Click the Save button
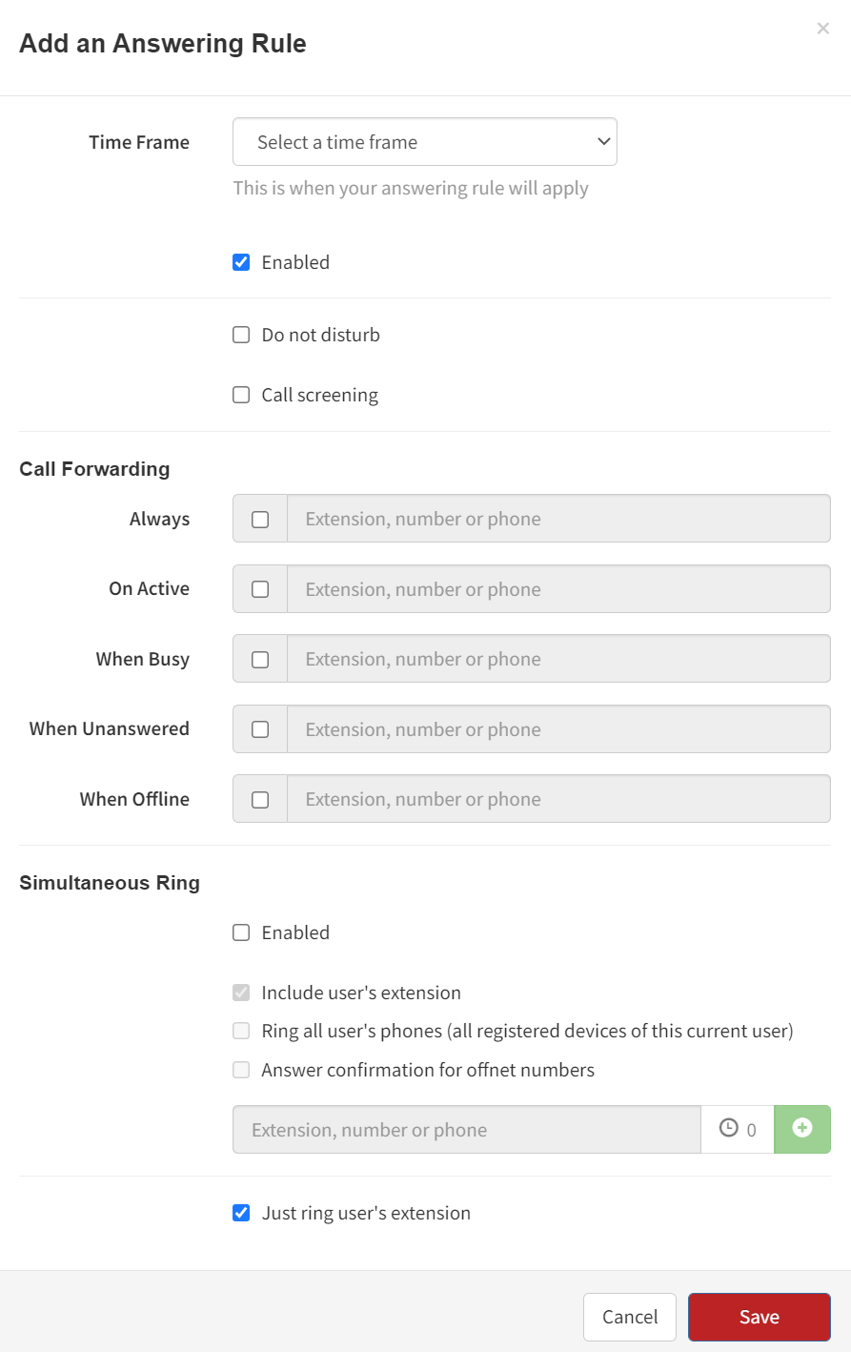Screen dimensions: 851x1352 click(x=760, y=1317)
